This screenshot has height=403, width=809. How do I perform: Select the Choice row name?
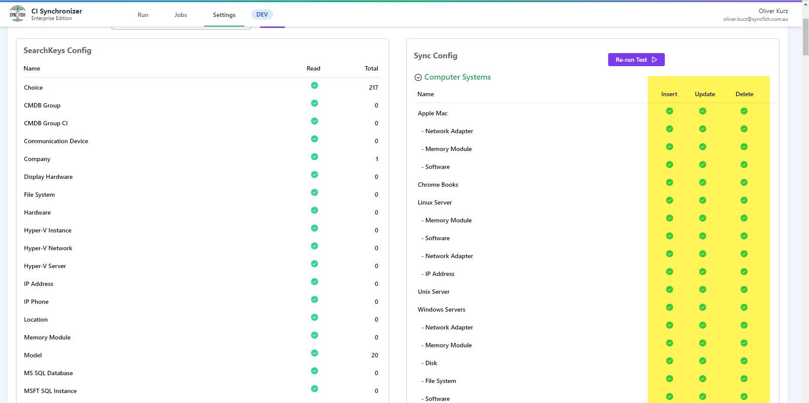click(33, 87)
